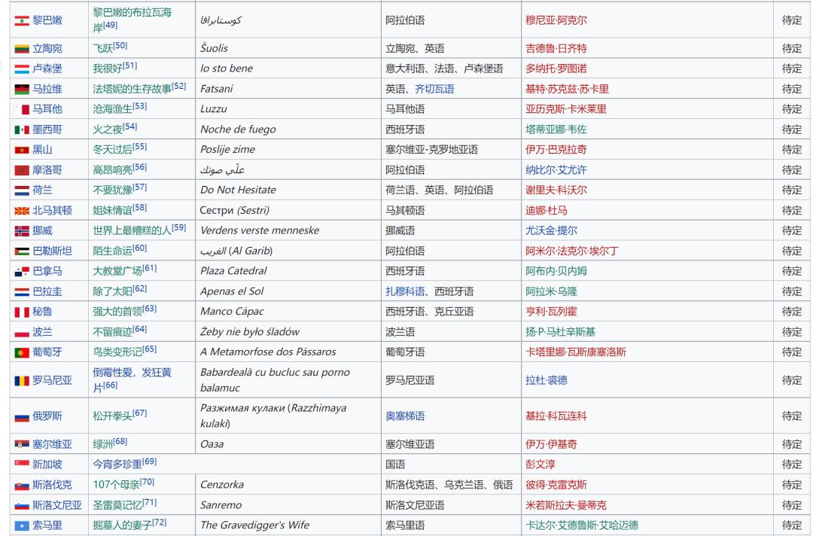Open the 斯洛文尼亚 country link
Image resolution: width=813 pixels, height=536 pixels.
pyautogui.click(x=57, y=505)
